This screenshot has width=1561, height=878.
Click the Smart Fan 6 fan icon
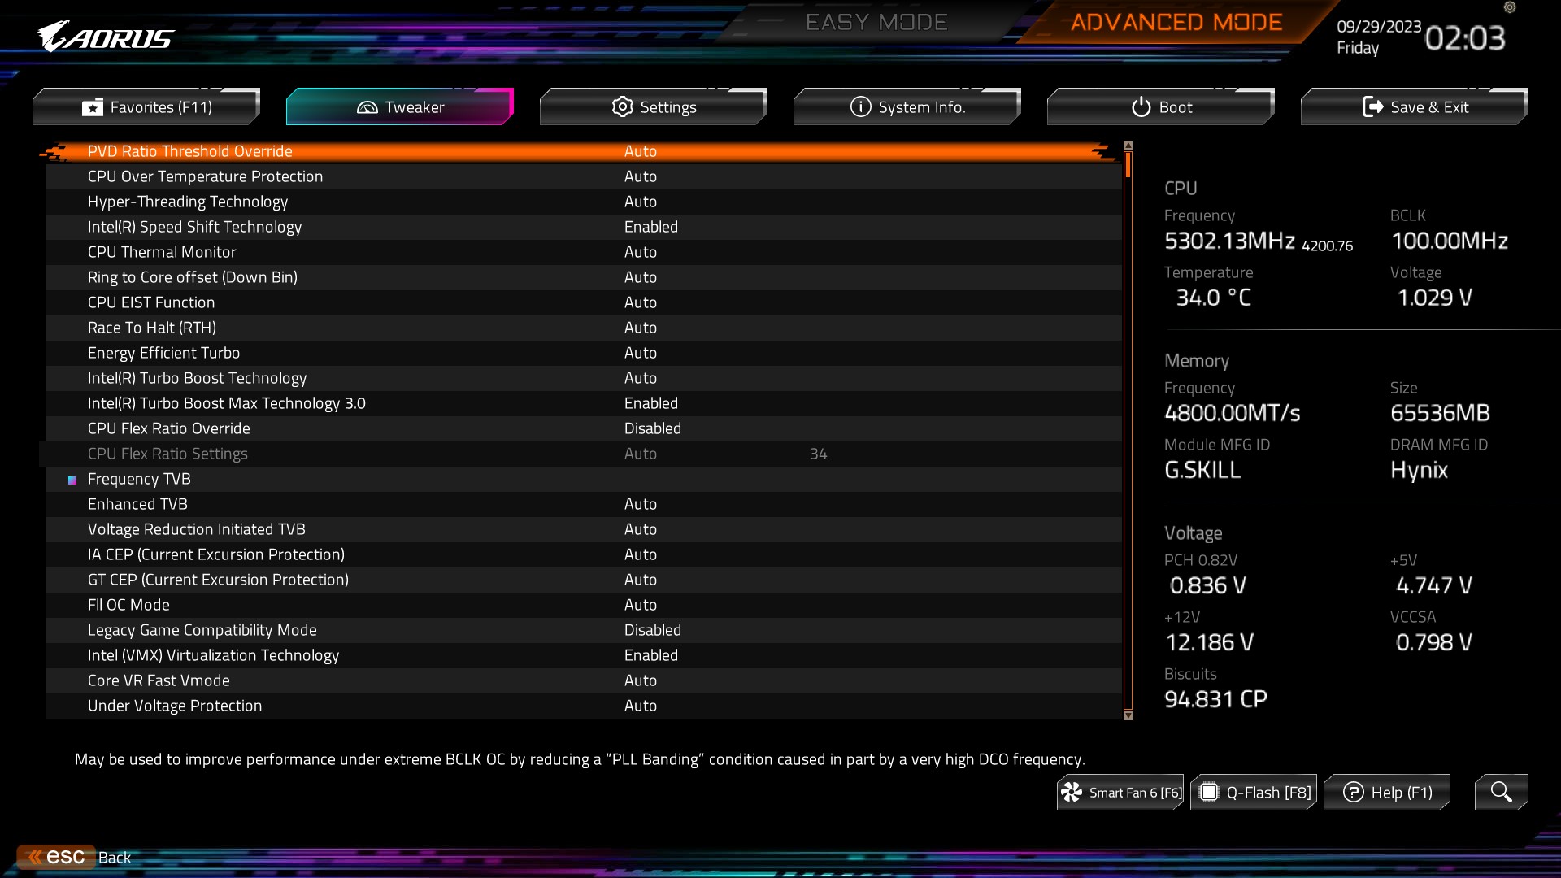point(1072,793)
